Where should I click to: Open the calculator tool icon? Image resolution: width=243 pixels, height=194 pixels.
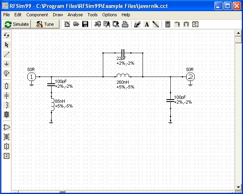click(x=168, y=24)
